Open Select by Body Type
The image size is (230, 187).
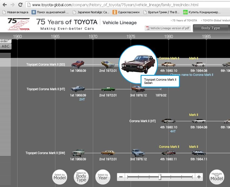[81, 177]
